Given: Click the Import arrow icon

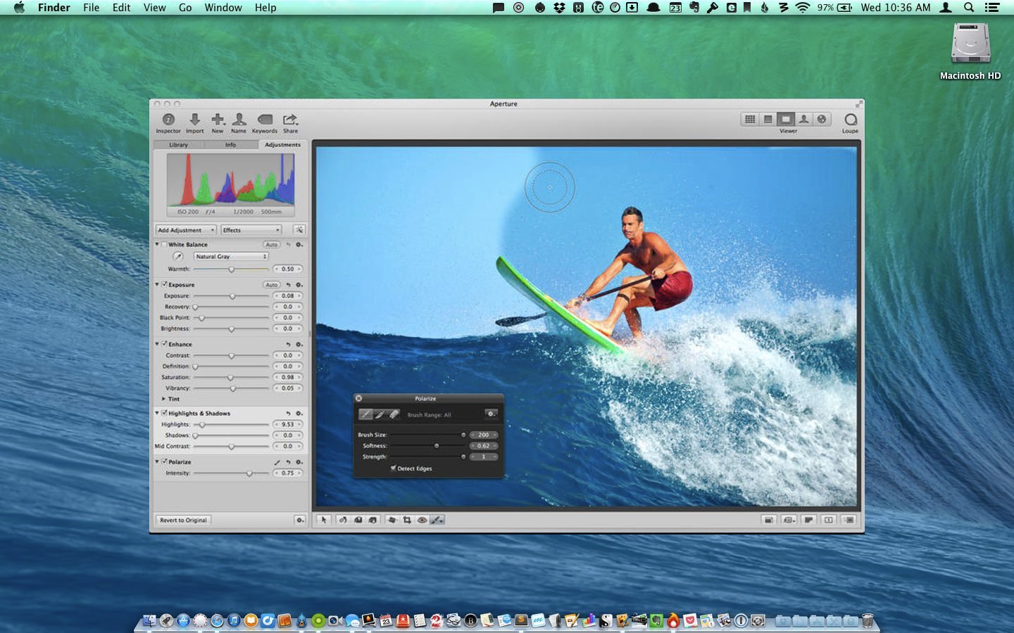Looking at the screenshot, I should coord(195,120).
